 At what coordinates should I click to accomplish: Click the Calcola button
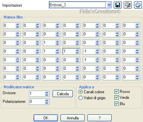click(x=63, y=94)
